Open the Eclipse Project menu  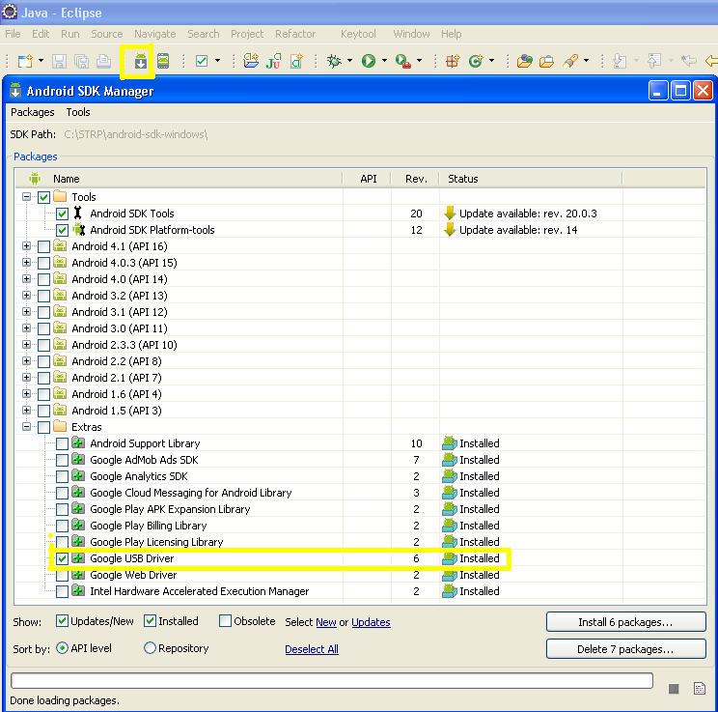(x=247, y=34)
